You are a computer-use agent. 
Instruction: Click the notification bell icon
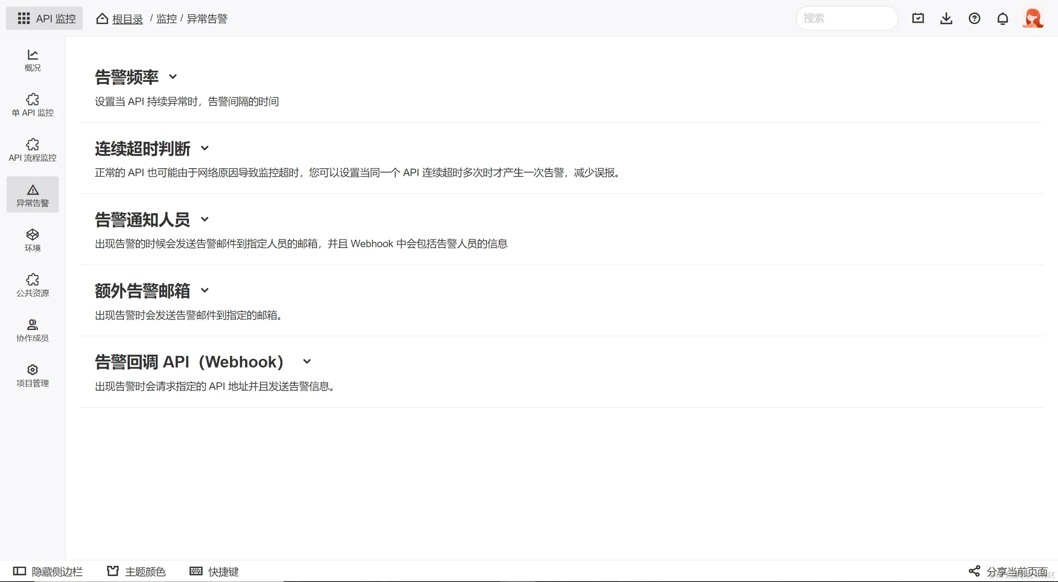(1003, 19)
